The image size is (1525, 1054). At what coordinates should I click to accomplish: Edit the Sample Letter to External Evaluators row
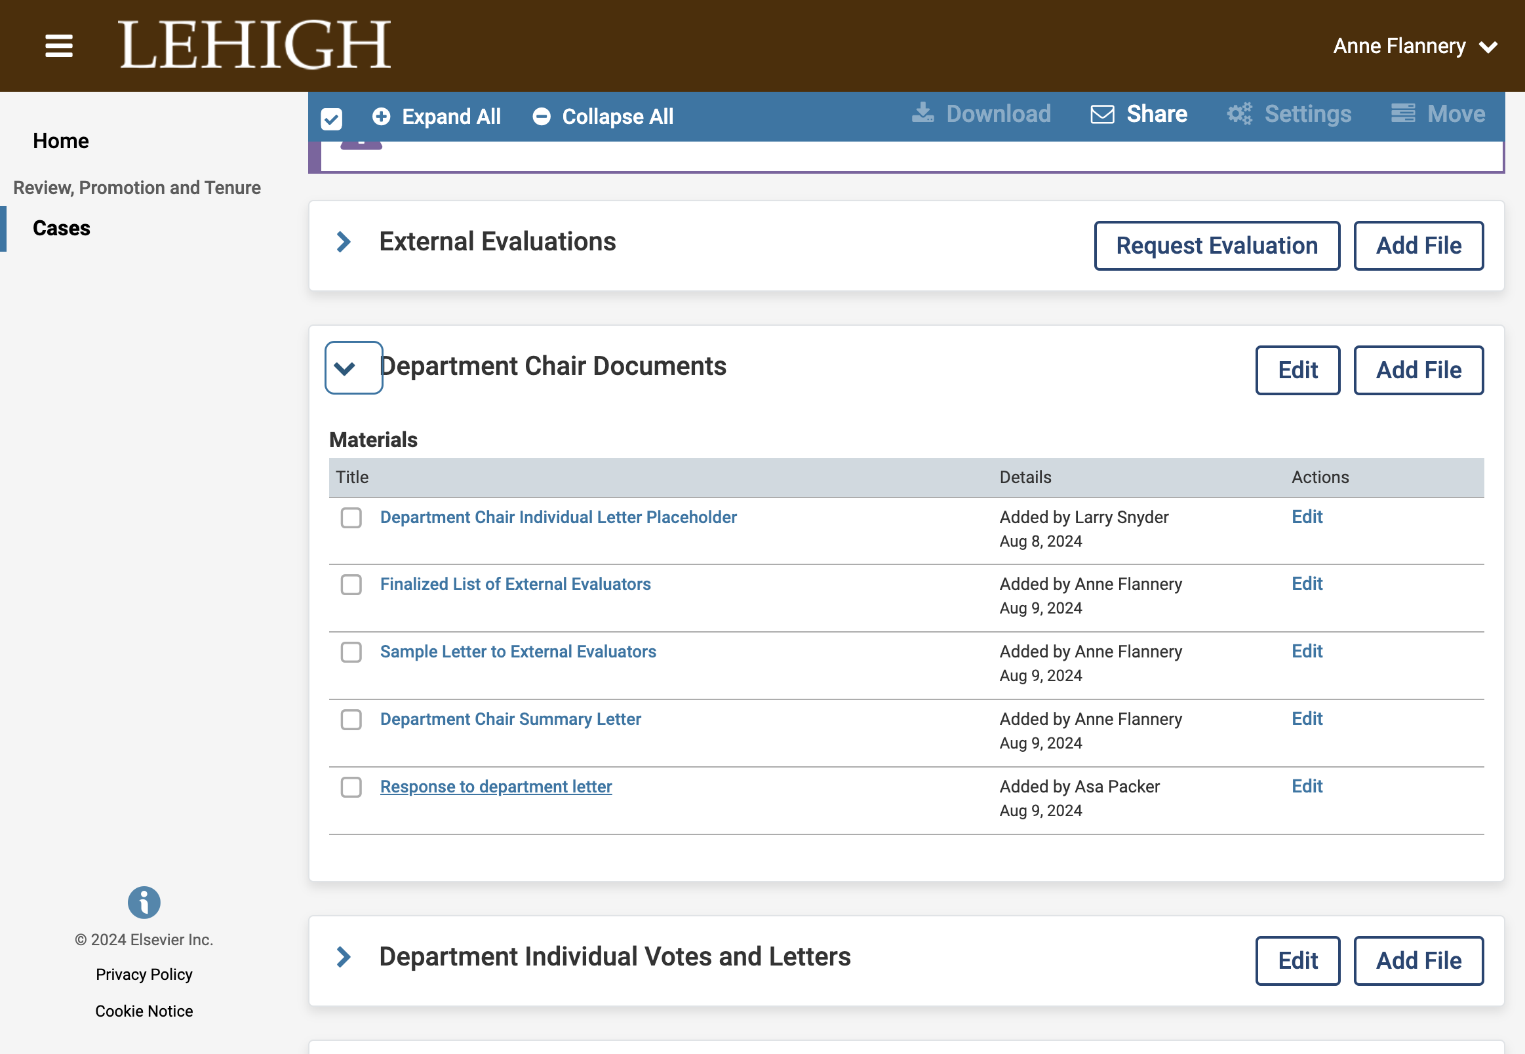tap(1307, 650)
